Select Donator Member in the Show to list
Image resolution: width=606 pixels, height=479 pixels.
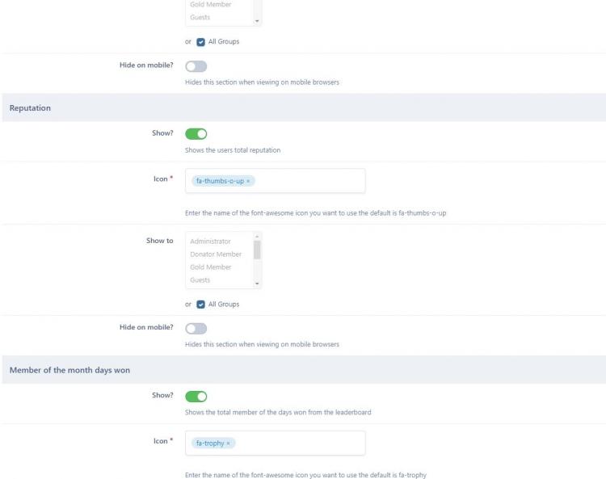tap(216, 254)
